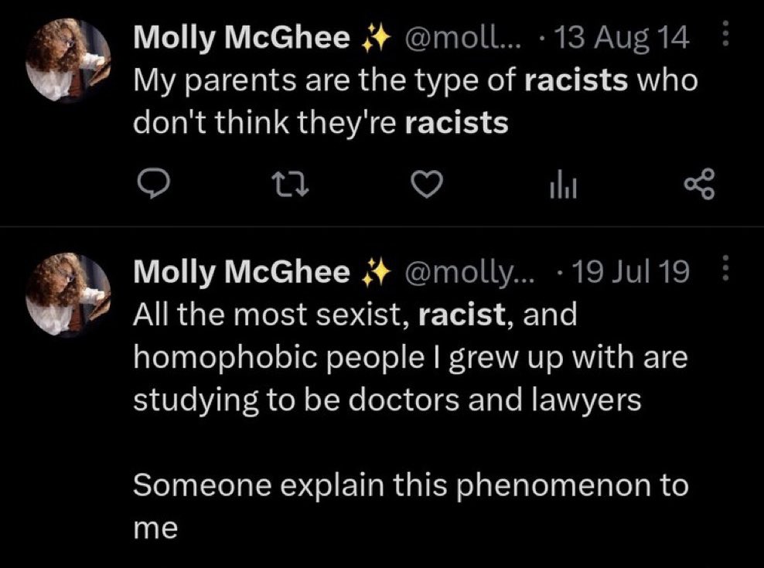The width and height of the screenshot is (764, 568).
Task: Click Molly McGhee name on second tweet
Action: (242, 271)
